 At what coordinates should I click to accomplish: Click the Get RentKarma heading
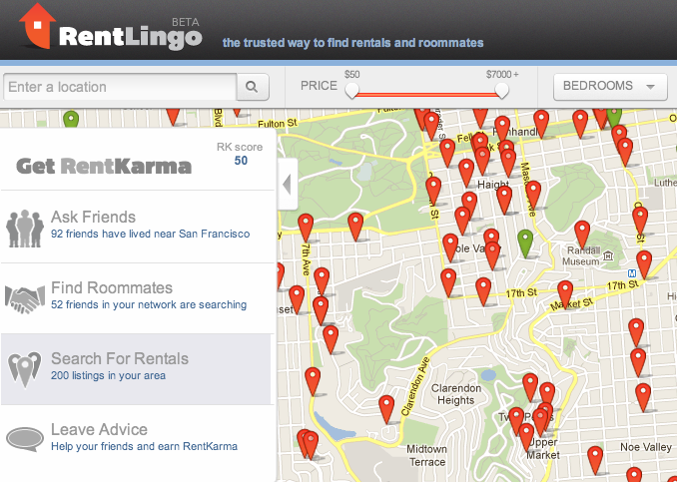click(104, 166)
